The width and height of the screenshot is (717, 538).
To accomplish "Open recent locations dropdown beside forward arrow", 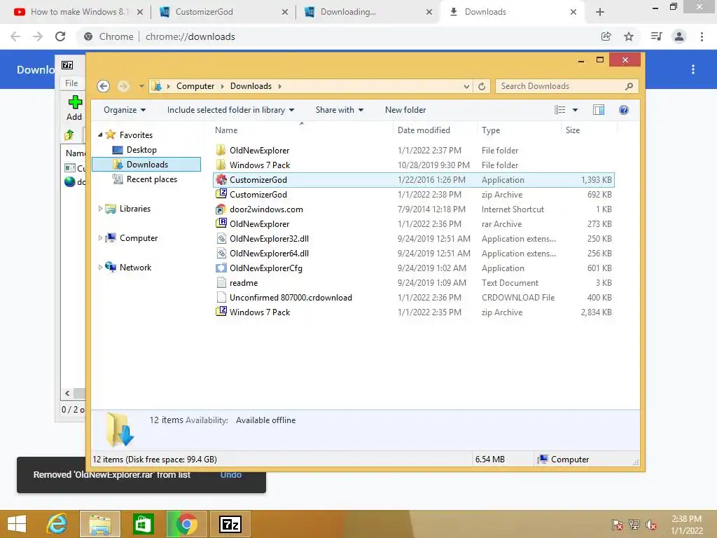I will pos(141,86).
